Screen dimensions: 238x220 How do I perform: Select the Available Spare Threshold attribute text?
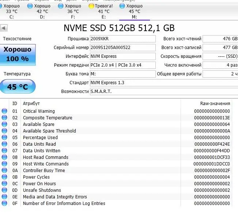click(x=49, y=131)
